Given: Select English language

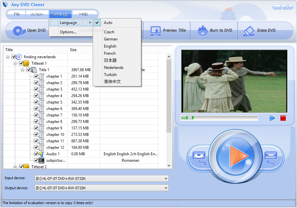Looking at the screenshot, I should point(117,46).
